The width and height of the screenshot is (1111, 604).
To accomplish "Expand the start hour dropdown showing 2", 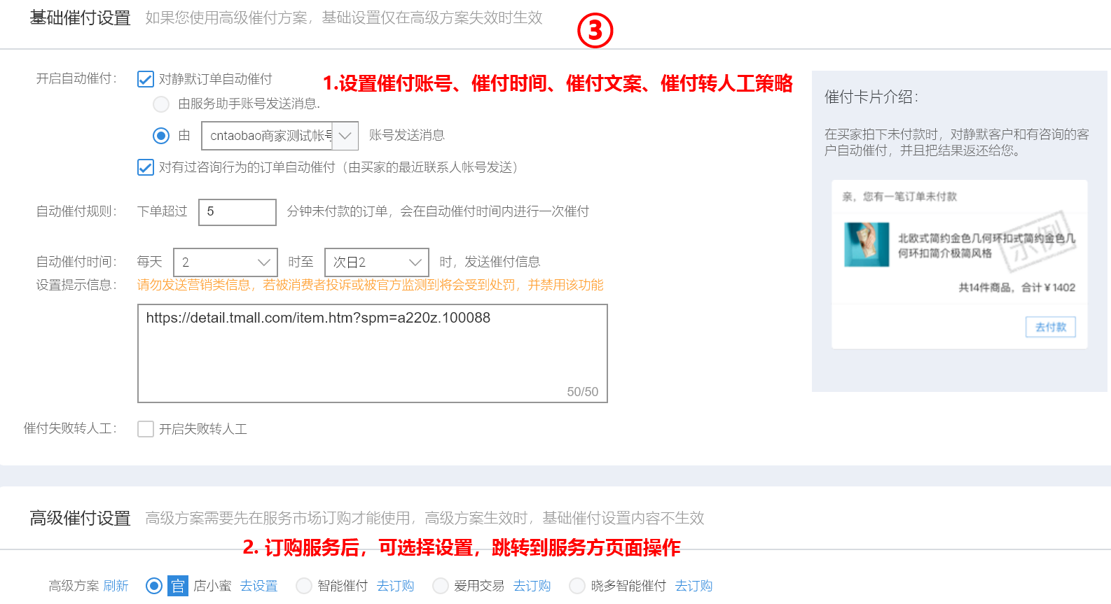I will [x=225, y=262].
